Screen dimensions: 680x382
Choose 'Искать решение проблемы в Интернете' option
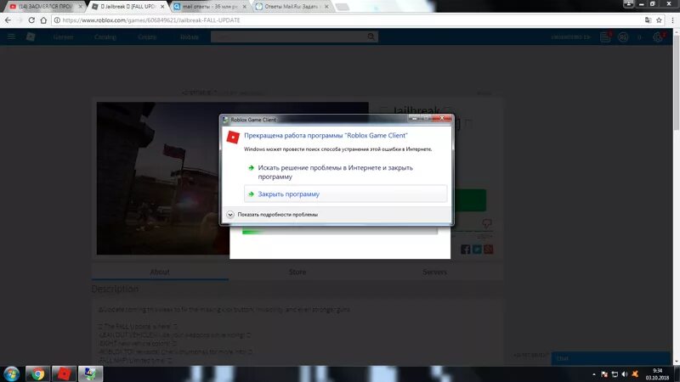tap(346, 172)
